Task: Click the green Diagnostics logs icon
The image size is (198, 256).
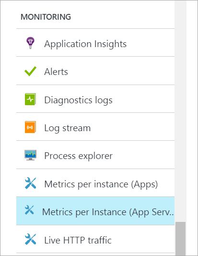Action: point(30,99)
